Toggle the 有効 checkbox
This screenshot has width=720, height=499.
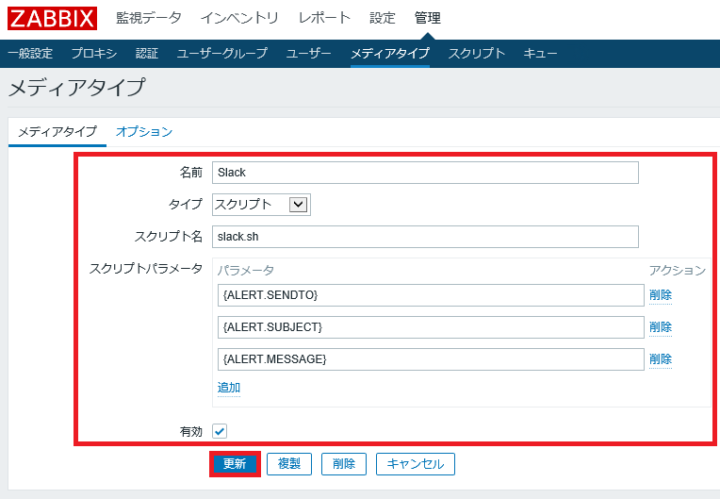[220, 431]
